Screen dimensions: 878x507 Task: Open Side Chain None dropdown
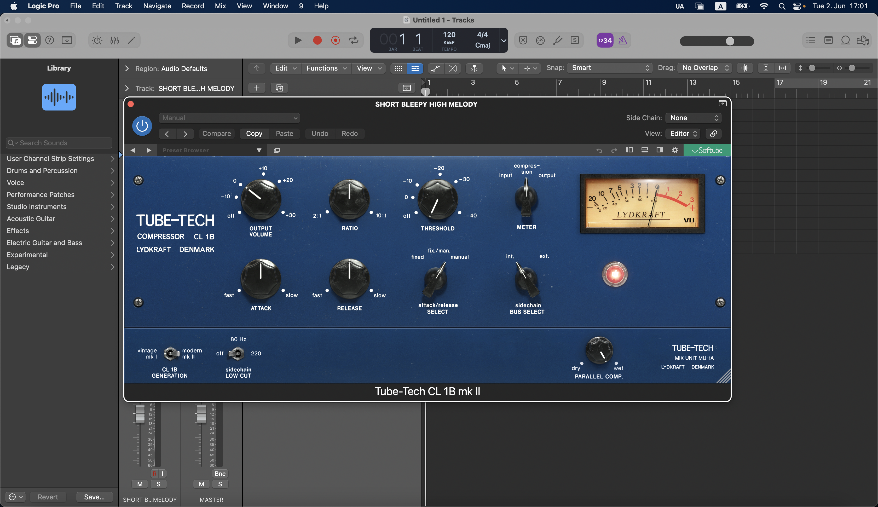point(693,118)
